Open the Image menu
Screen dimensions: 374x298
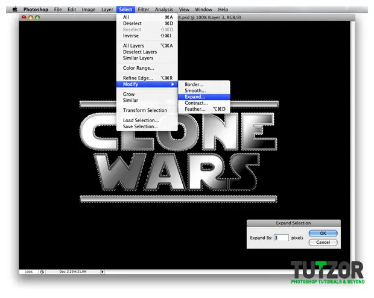[x=89, y=10]
